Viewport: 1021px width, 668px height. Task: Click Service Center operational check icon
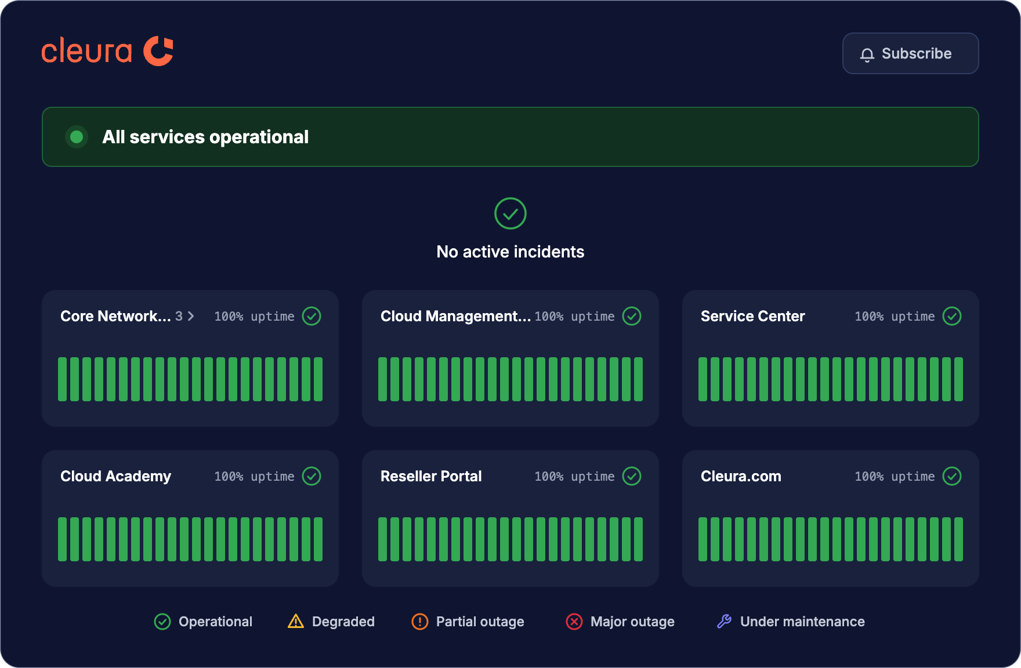(952, 316)
